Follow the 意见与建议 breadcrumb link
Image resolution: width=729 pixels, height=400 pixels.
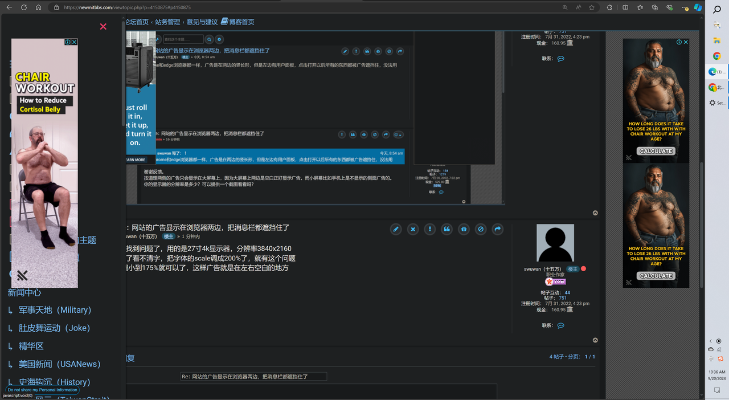[202, 22]
